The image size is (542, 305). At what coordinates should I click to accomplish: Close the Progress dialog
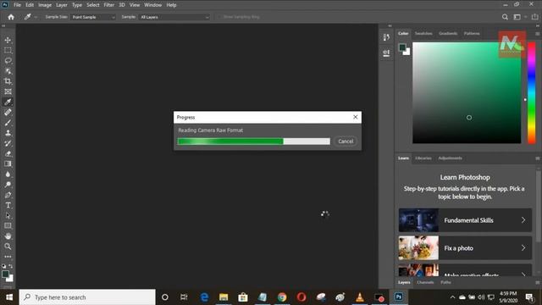tap(356, 117)
